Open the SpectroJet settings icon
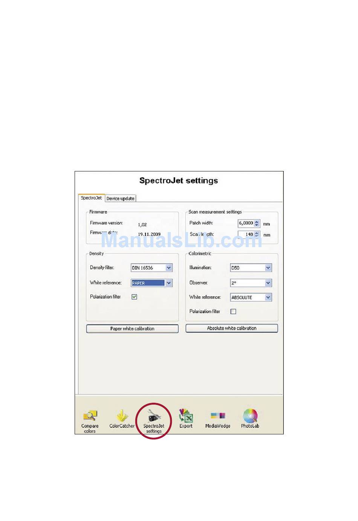Viewport: 358px width, 521px height. point(154,421)
